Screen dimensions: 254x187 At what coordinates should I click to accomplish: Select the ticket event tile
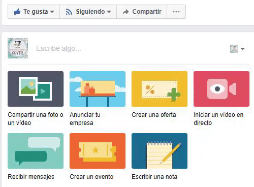coord(98,151)
